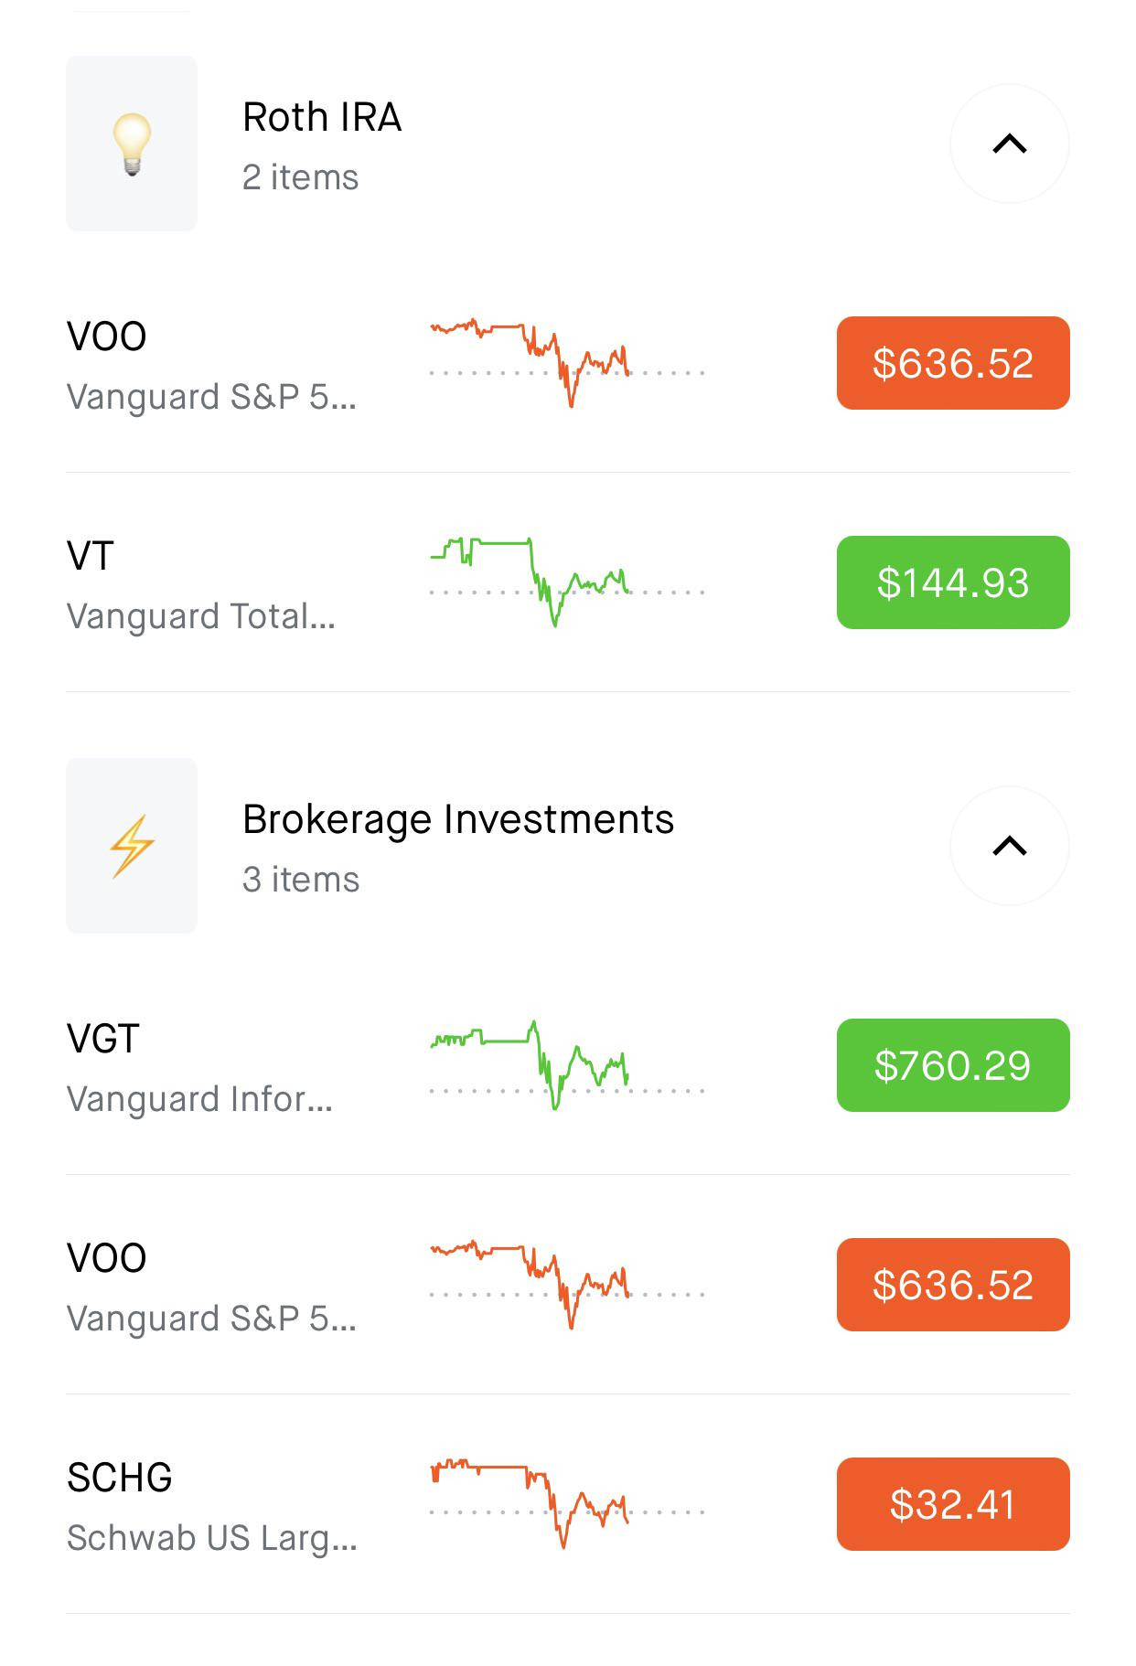1136x1666 pixels.
Task: Open the SCHG Schwab US Larg... holding
Action: [568, 1504]
